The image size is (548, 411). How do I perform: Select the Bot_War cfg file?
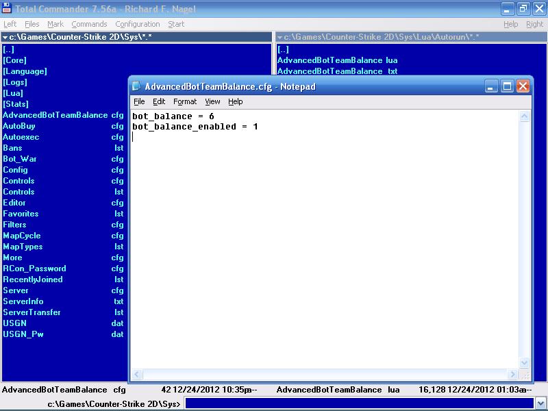(63, 159)
